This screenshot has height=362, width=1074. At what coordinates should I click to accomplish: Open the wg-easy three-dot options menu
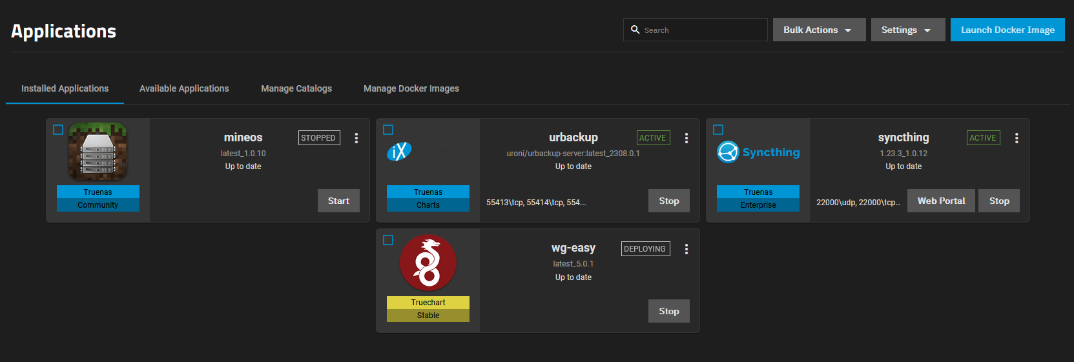687,249
